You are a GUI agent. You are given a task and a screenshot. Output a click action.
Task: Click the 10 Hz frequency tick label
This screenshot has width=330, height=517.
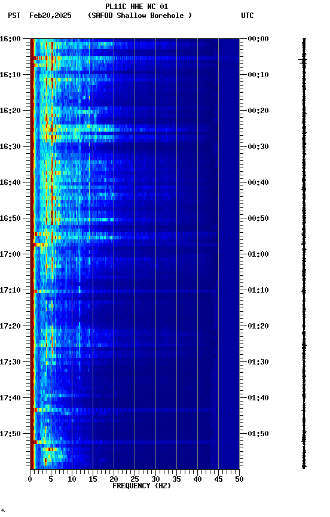pos(72,479)
